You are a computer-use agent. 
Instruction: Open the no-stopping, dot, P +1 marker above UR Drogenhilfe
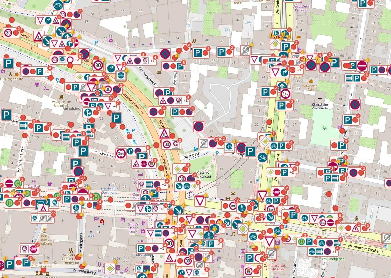pyautogui.click(x=36, y=71)
